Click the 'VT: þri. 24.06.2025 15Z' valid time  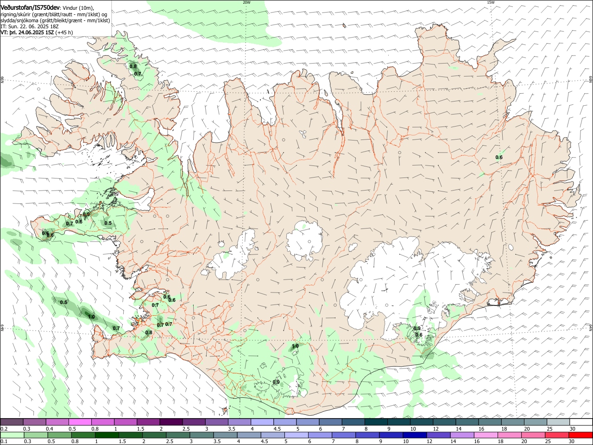pos(27,32)
